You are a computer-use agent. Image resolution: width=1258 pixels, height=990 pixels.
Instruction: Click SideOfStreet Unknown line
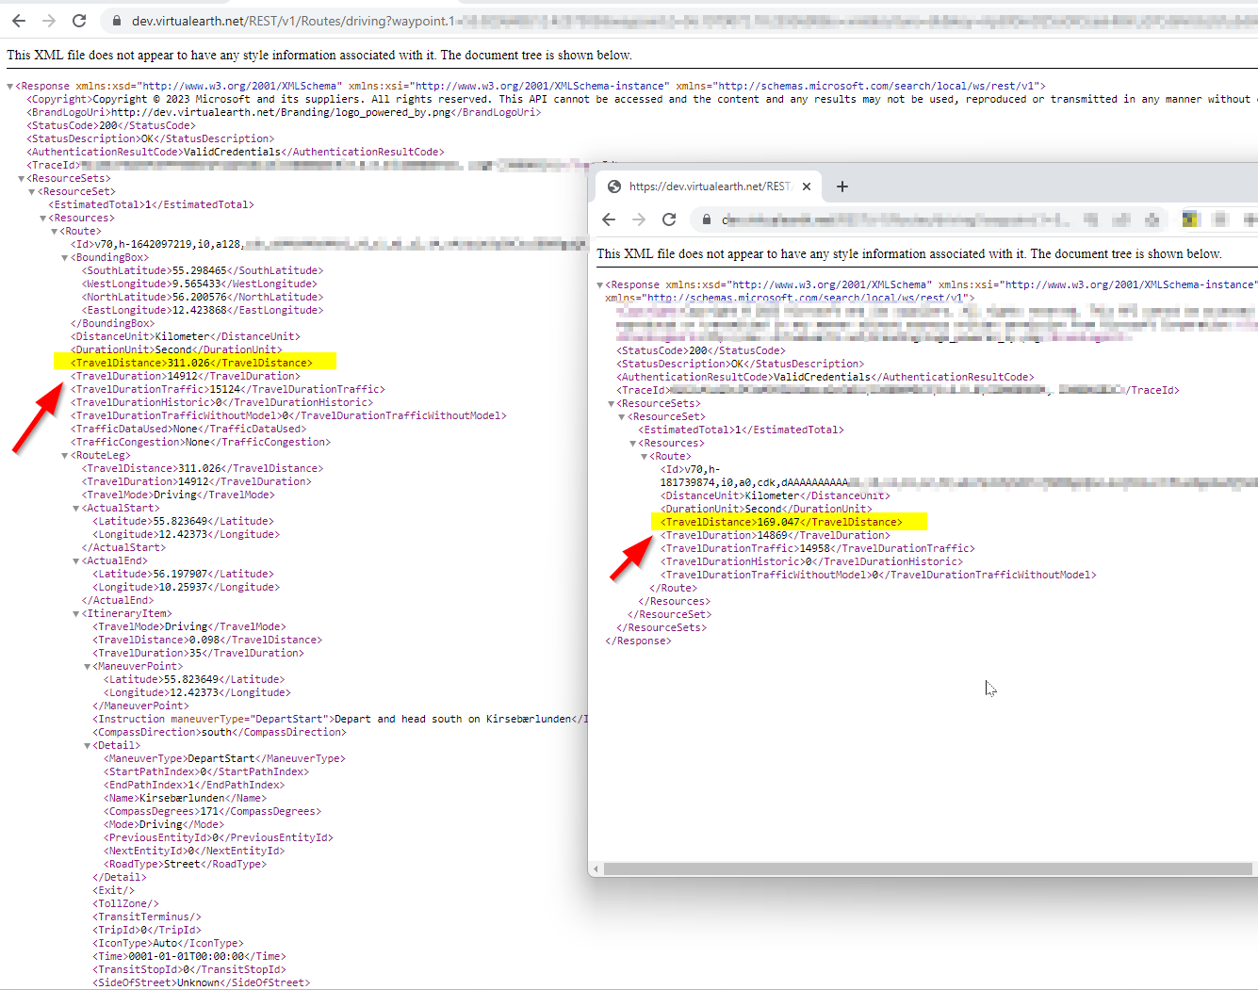click(x=201, y=982)
